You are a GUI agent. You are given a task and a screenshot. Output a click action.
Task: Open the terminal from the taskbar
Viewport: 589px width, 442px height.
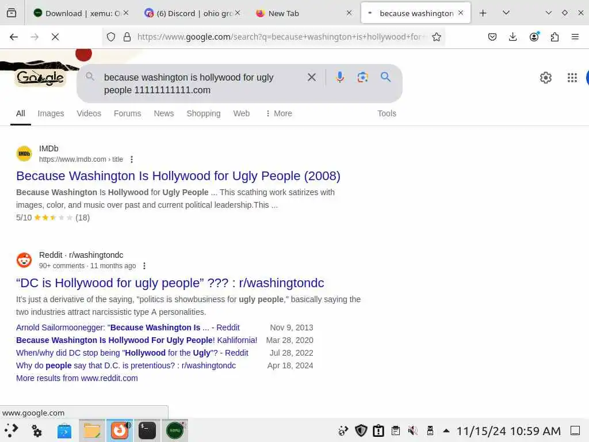point(147,430)
